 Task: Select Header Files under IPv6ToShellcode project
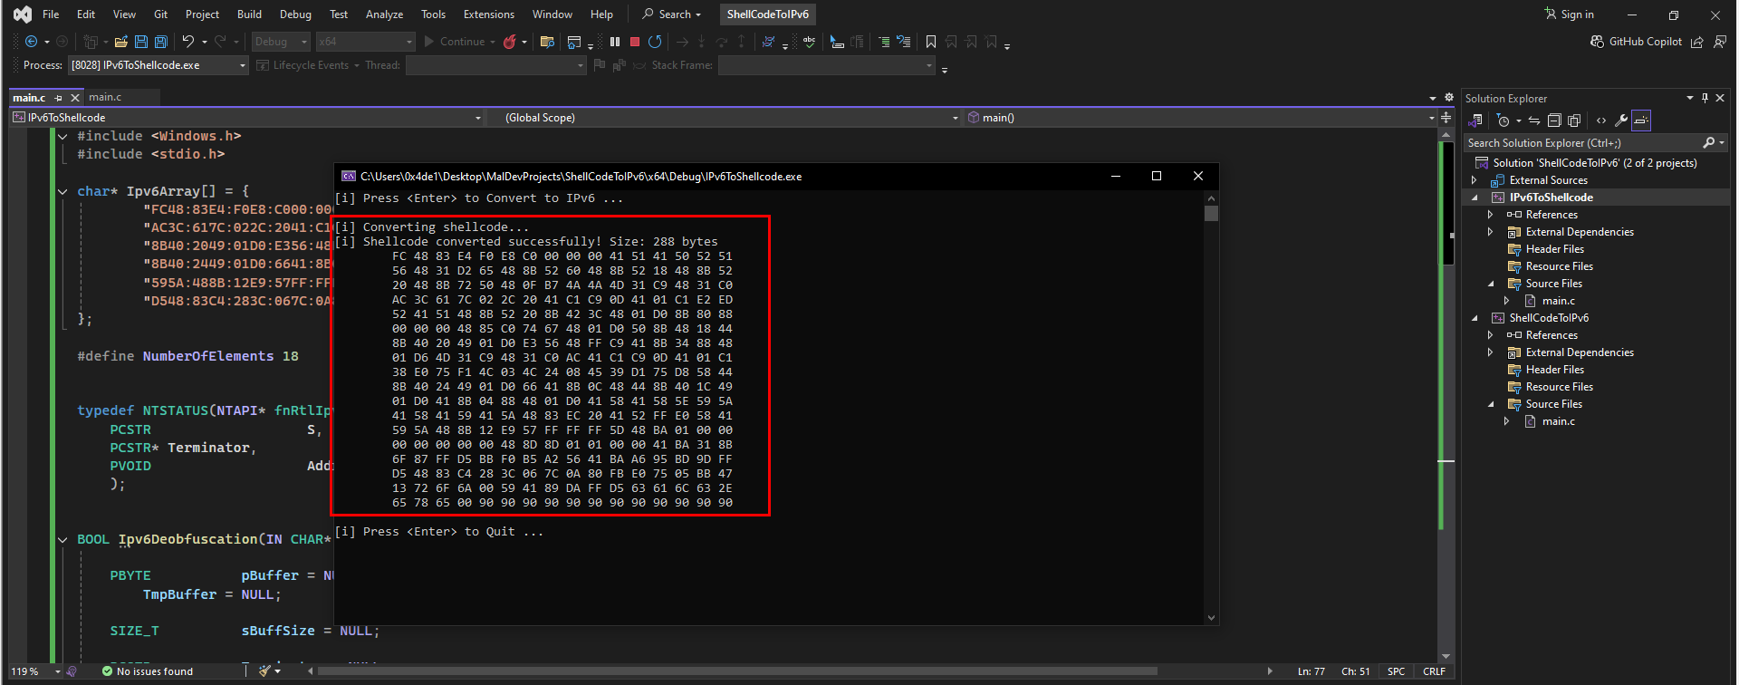coord(1554,249)
